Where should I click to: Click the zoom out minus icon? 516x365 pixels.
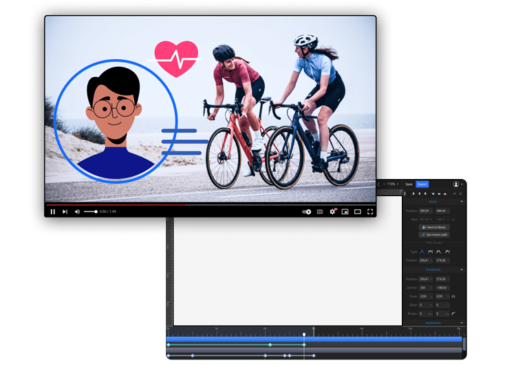pyautogui.click(x=384, y=184)
